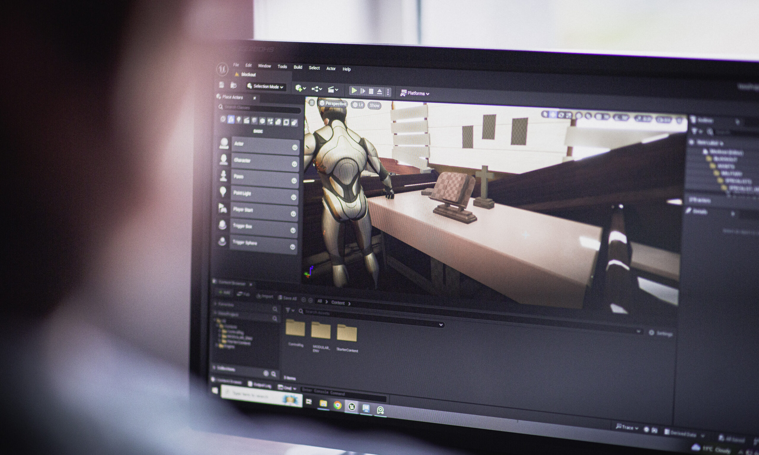Click the Eject icon in play toolbar
759x455 pixels.
(x=379, y=92)
